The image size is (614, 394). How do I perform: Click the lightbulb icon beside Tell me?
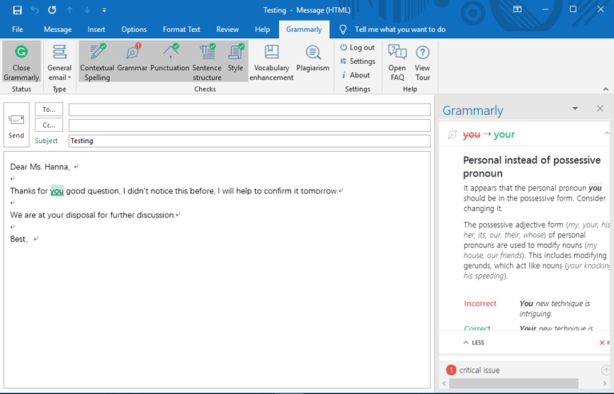[x=343, y=30]
